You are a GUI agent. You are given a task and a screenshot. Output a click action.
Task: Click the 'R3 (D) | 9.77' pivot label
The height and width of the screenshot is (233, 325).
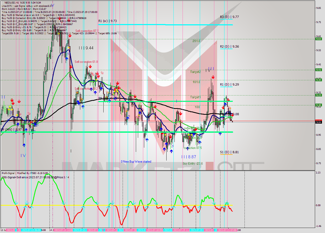point(229,17)
